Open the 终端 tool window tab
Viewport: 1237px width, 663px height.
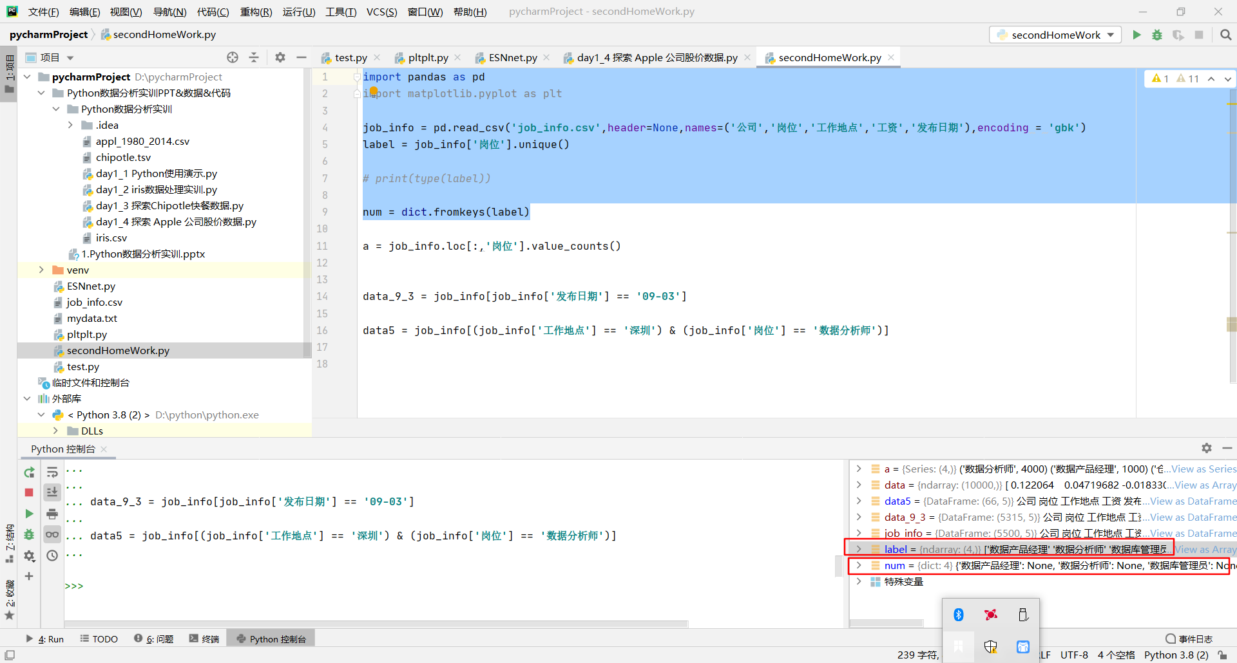[204, 639]
